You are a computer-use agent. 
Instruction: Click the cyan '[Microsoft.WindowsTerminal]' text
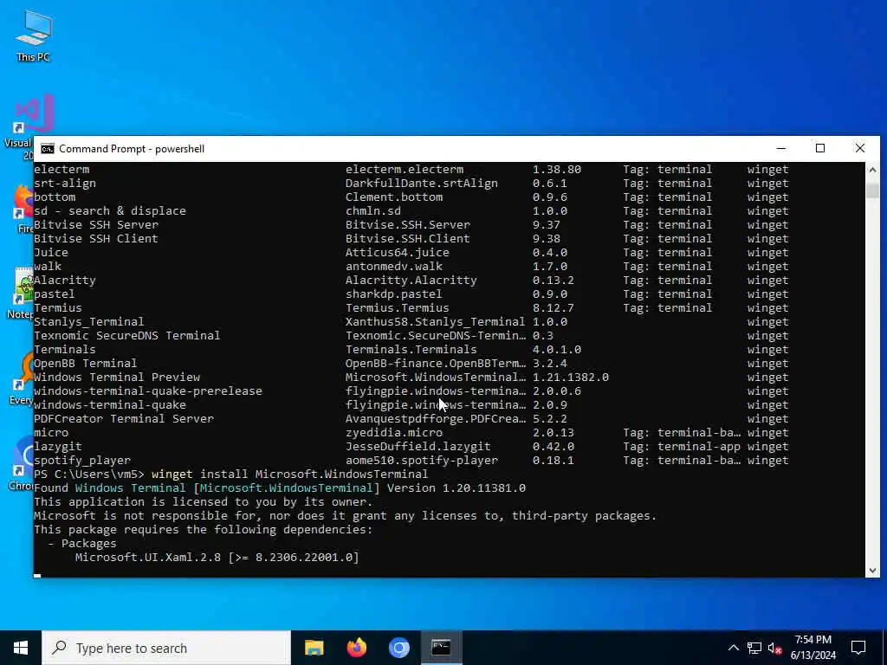pos(286,488)
